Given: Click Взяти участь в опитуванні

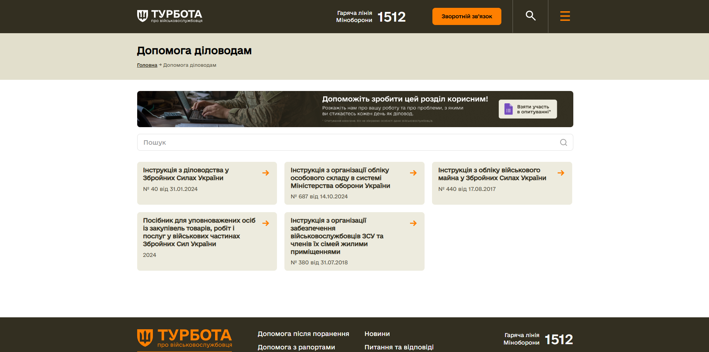Looking at the screenshot, I should pyautogui.click(x=528, y=109).
